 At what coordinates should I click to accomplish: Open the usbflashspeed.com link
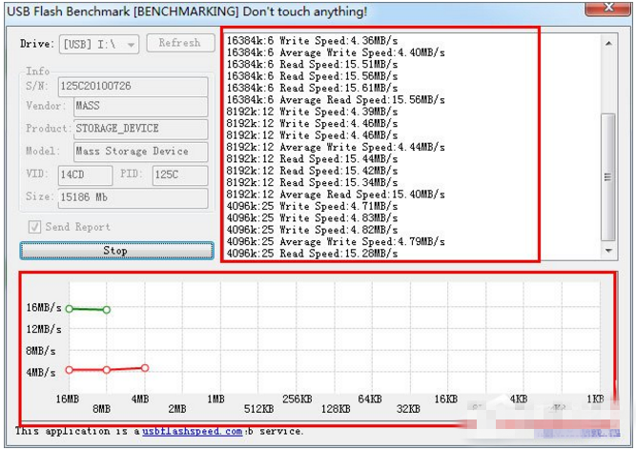[193, 431]
